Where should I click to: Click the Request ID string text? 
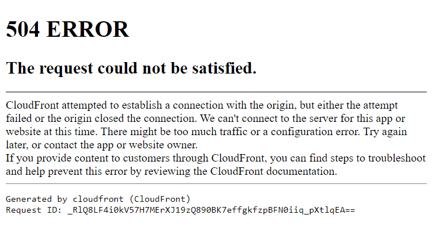(x=211, y=210)
